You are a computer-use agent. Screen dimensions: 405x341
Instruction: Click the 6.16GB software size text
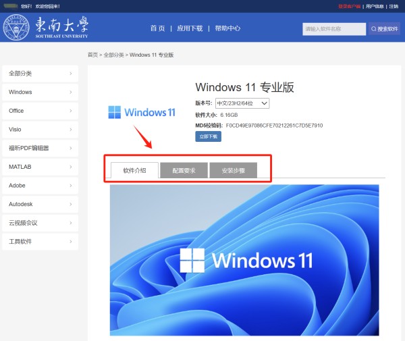(229, 115)
